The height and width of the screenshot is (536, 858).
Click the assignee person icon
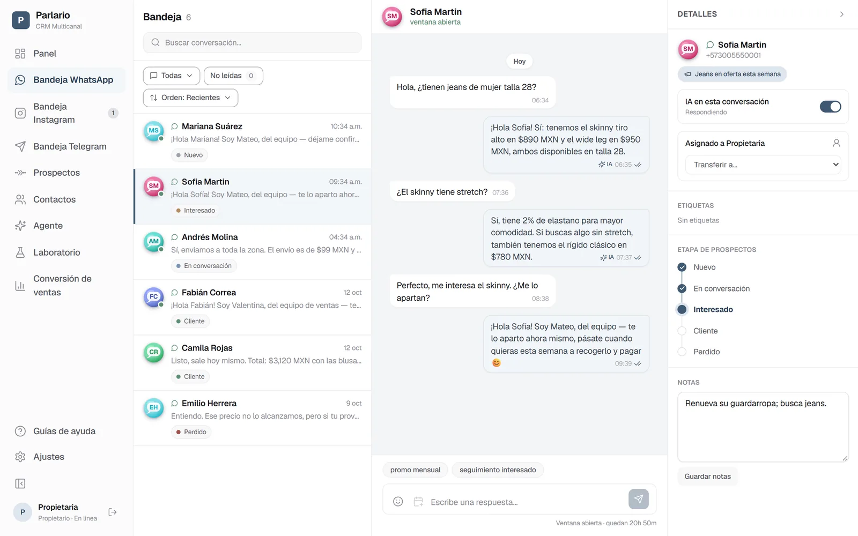coord(837,143)
